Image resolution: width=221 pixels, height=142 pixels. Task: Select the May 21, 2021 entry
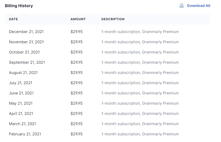(108, 103)
